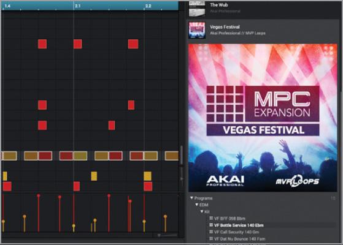Click the small arrow below the grid scrollbar

(182, 179)
